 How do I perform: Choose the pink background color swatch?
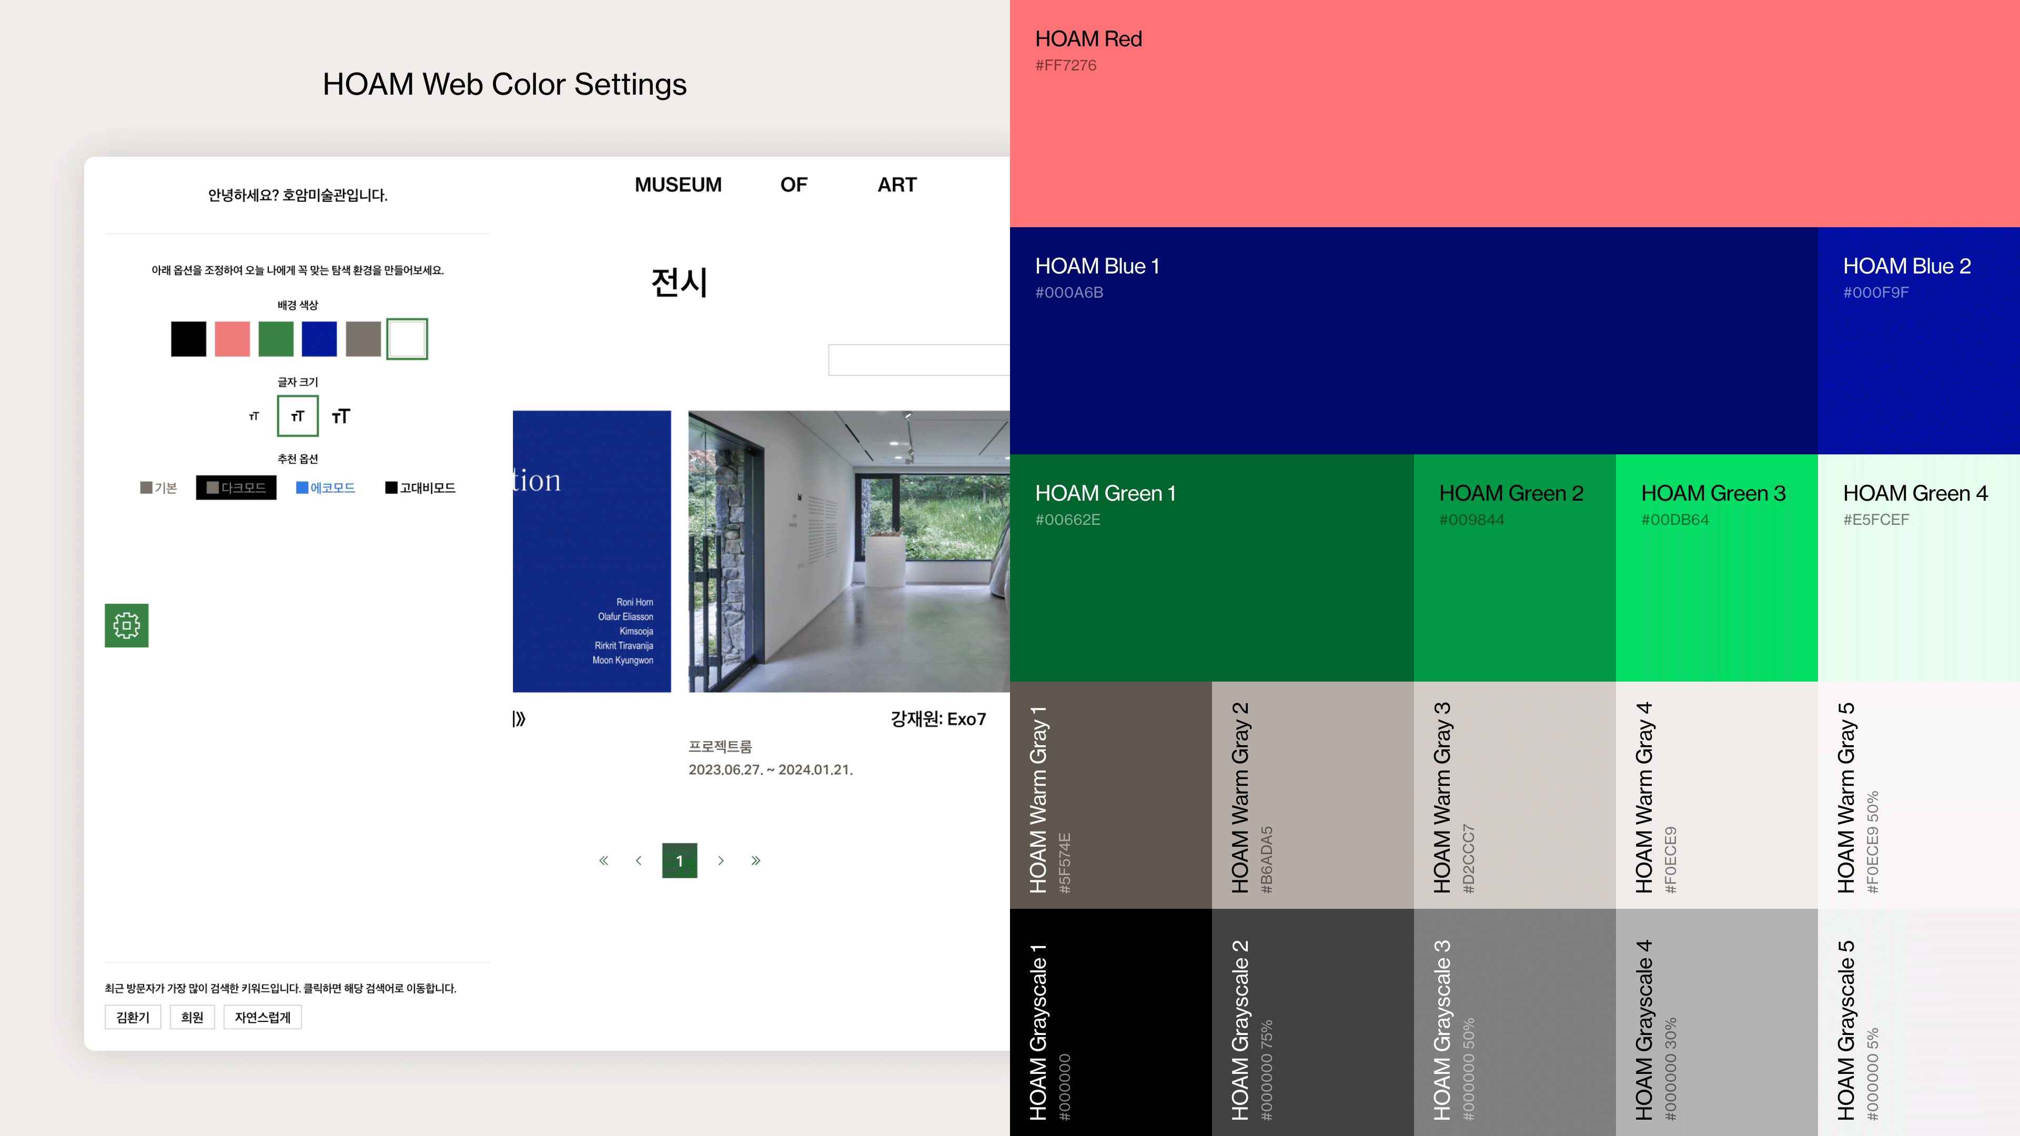point(232,339)
